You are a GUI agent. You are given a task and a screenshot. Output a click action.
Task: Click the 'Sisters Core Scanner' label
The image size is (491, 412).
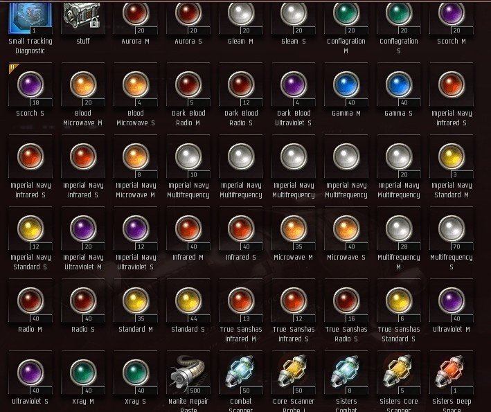tap(399, 406)
